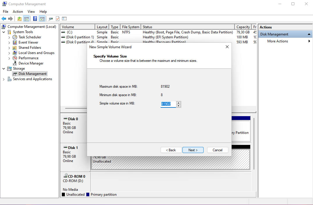Open the View menu
The image size is (313, 205).
tap(31, 11)
